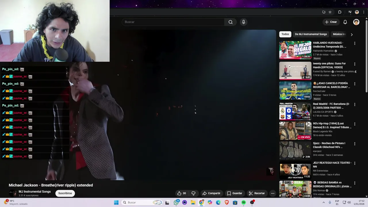Open more actions ellipsis below video

273,193
